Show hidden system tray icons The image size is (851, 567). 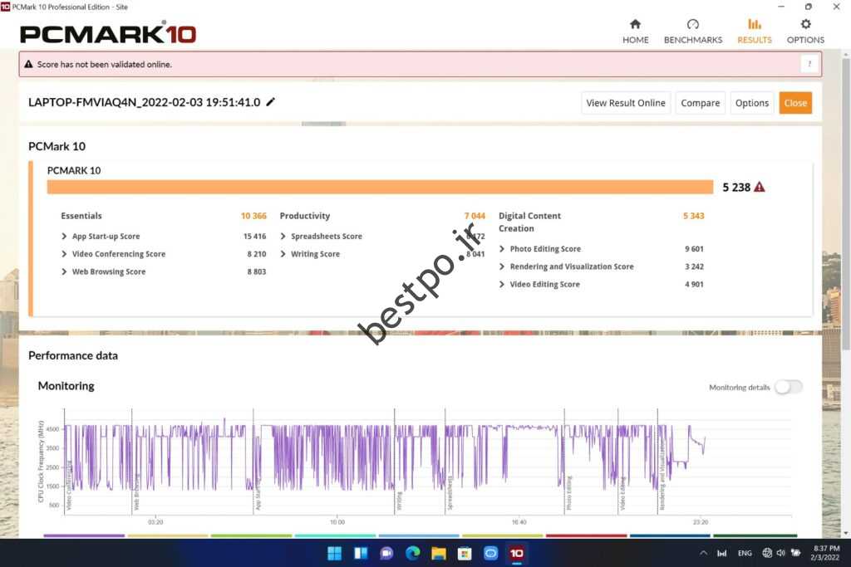click(703, 553)
